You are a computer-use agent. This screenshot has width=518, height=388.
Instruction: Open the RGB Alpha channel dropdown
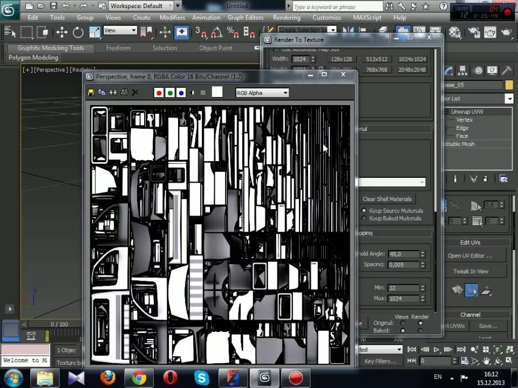tap(262, 93)
